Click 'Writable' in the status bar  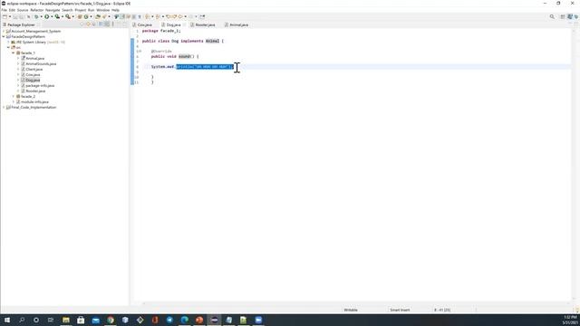point(351,310)
